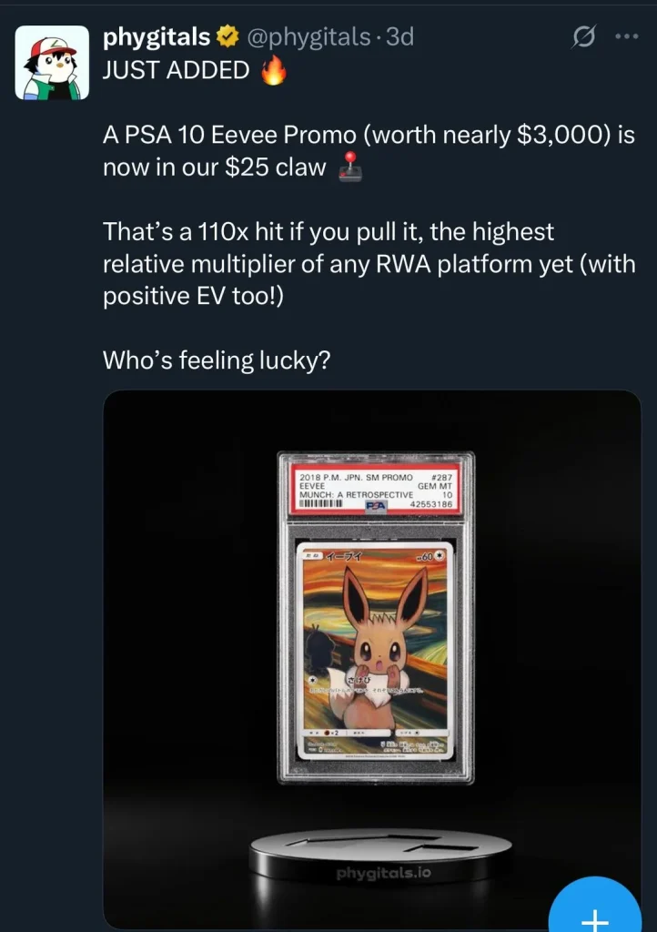Image resolution: width=657 pixels, height=932 pixels.
Task: Open the Grok slashed-circle icon
Action: [583, 37]
